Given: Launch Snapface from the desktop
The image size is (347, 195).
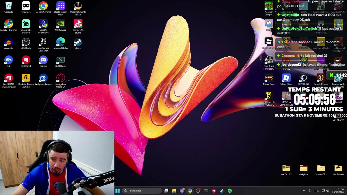Looking at the screenshot, I should coord(26,7).
